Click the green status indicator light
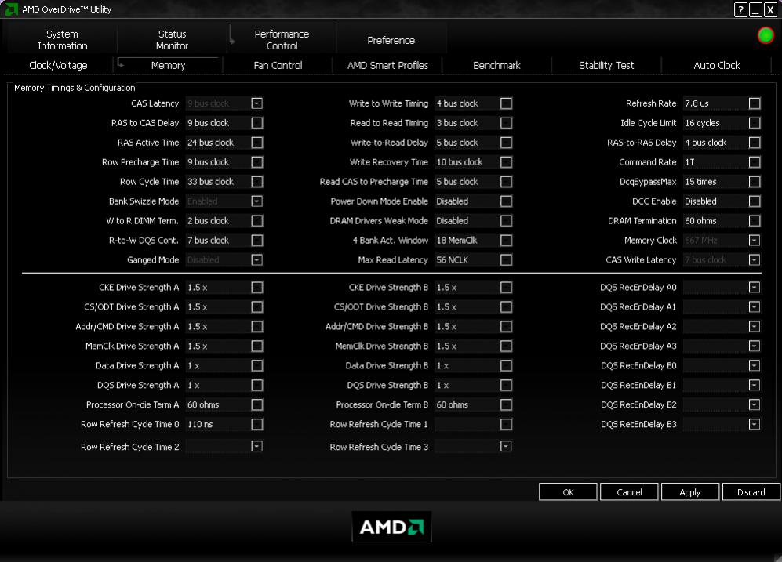This screenshot has width=782, height=562. (x=766, y=35)
